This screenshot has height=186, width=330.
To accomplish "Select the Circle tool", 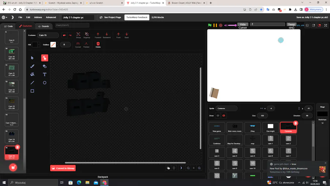I will [x=45, y=83].
